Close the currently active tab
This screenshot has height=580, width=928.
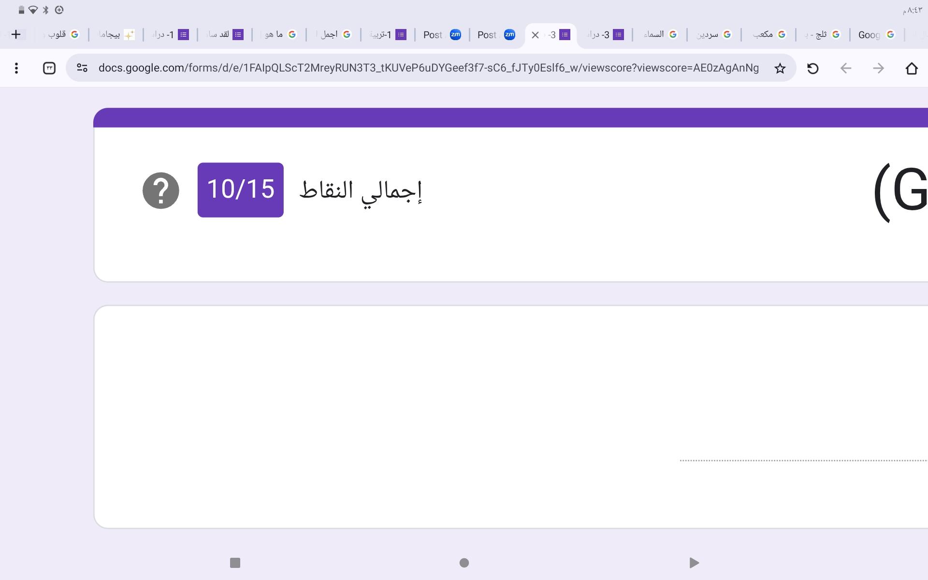tap(535, 35)
